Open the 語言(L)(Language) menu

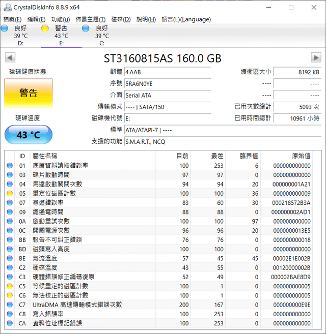tap(186, 19)
